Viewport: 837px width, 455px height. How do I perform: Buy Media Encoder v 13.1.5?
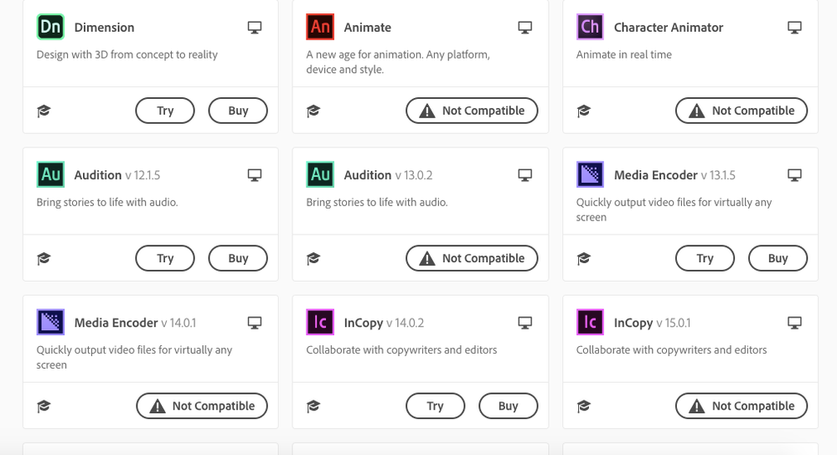point(778,258)
